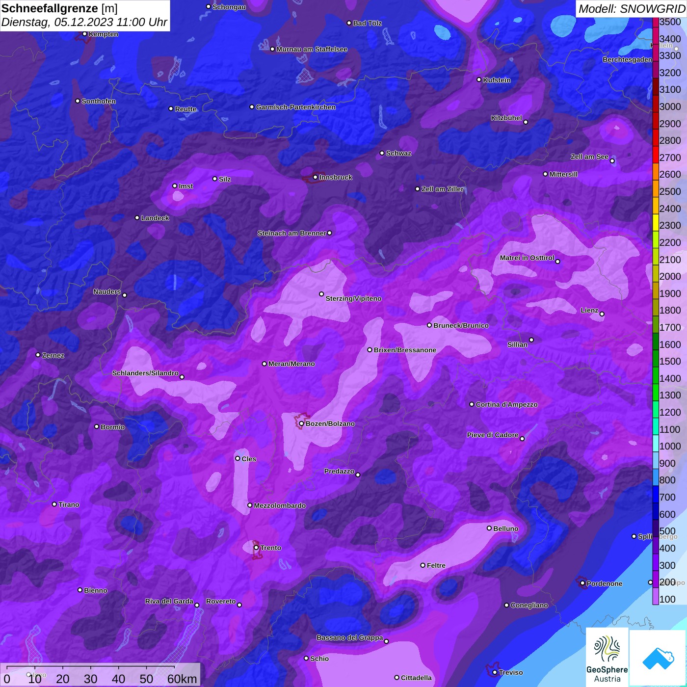The width and height of the screenshot is (687, 687).
Task: Click the Rovereto location dot
Action: 239,605
